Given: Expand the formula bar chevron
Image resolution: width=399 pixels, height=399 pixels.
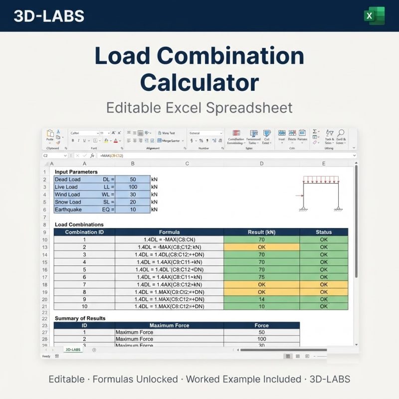Looking at the screenshot, I should coord(354,156).
